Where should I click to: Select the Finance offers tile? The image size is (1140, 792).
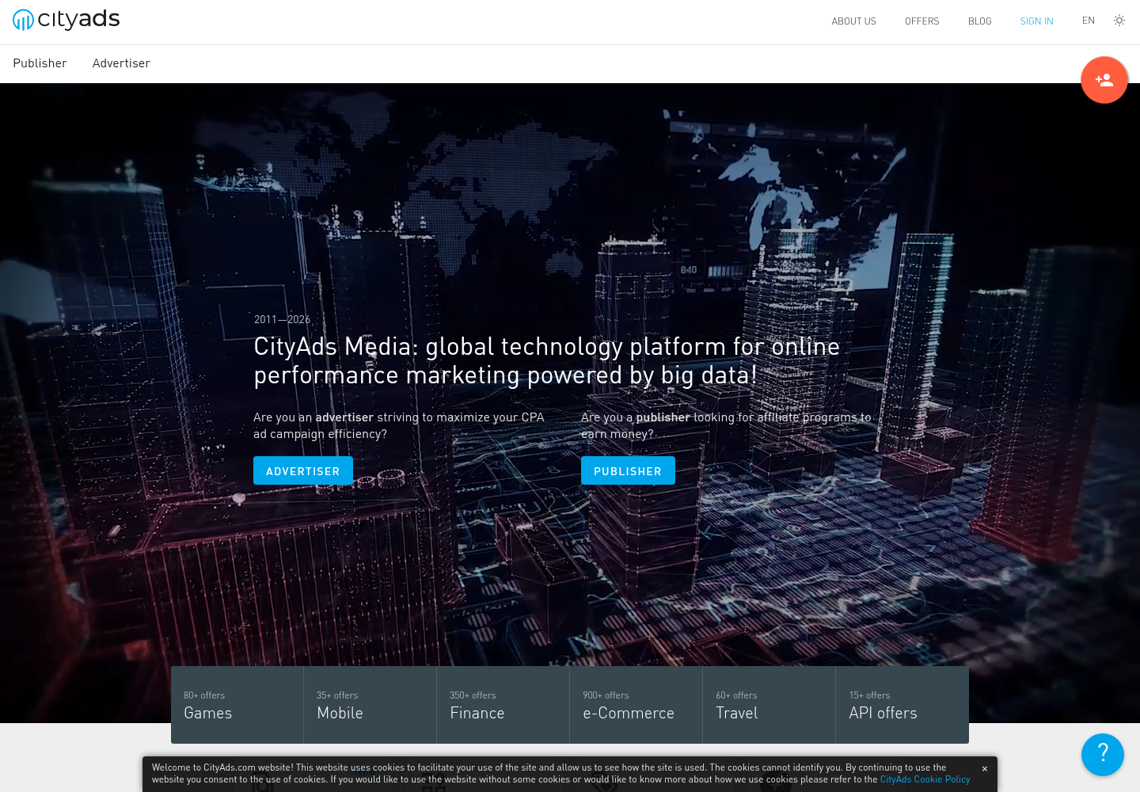point(503,705)
